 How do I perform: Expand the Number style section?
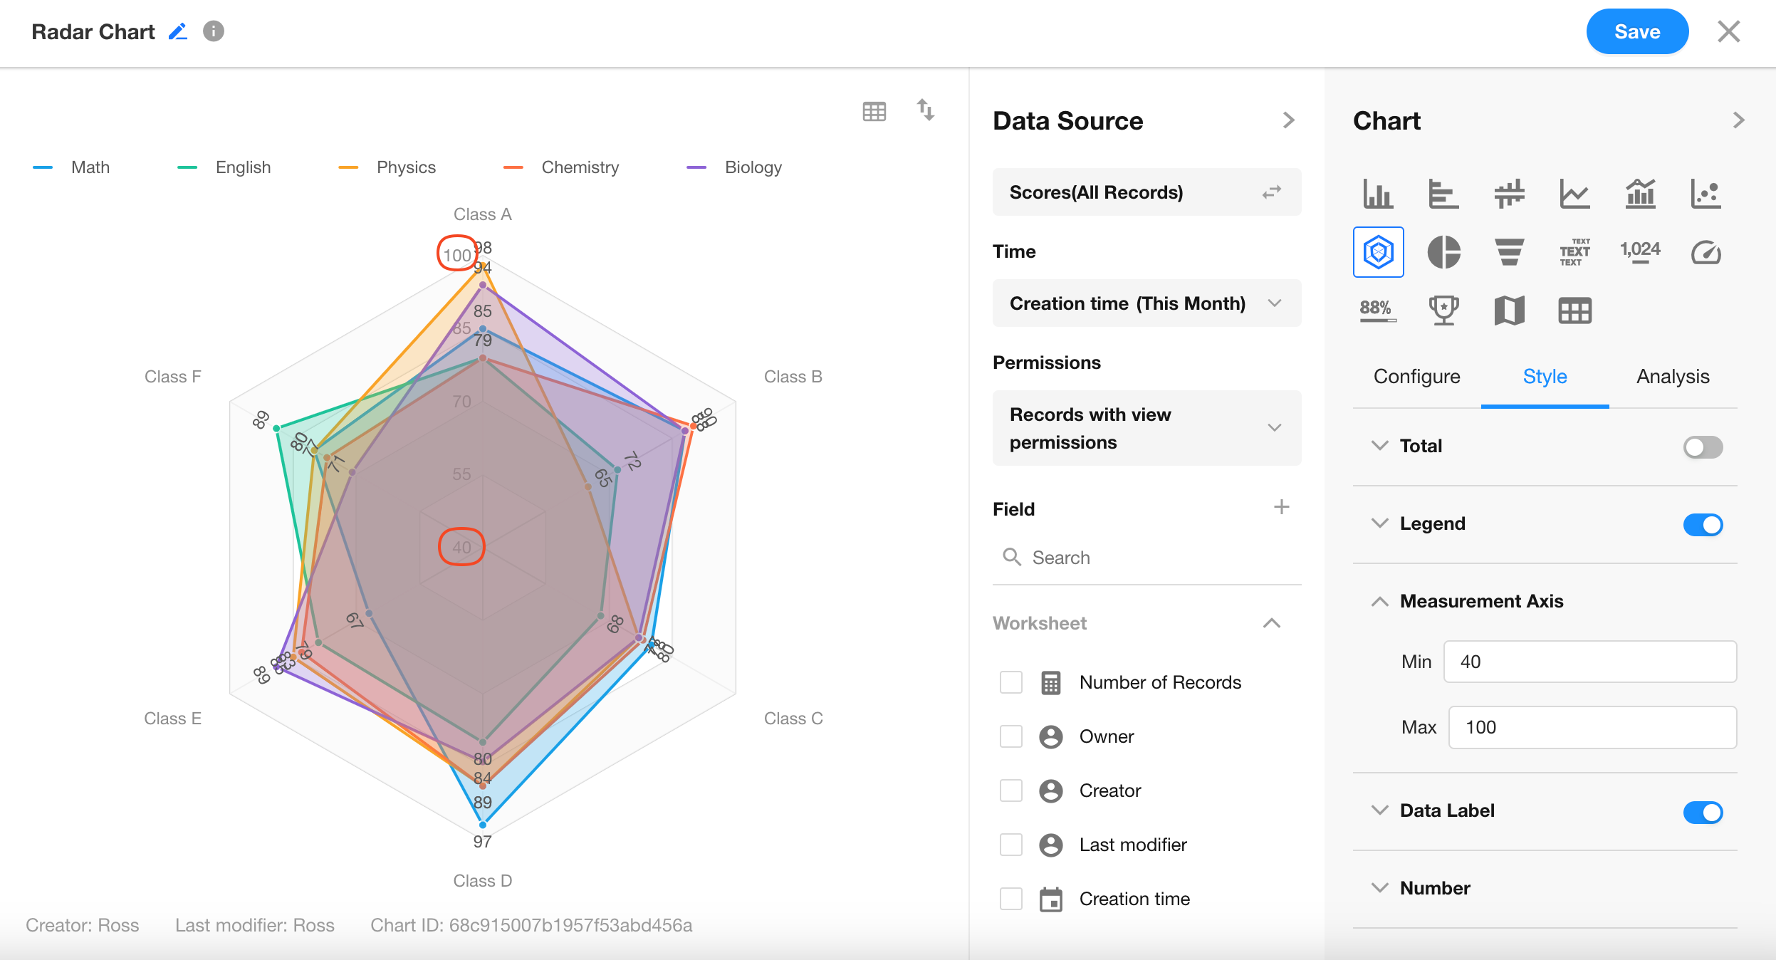click(x=1379, y=888)
